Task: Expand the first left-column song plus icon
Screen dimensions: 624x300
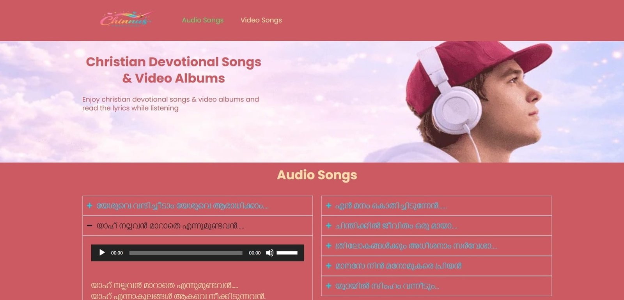Action: pos(90,205)
